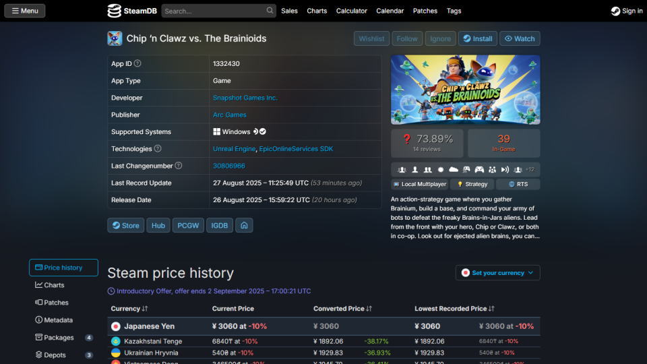Click the Wishlist button
This screenshot has width=647, height=364.
tap(371, 38)
